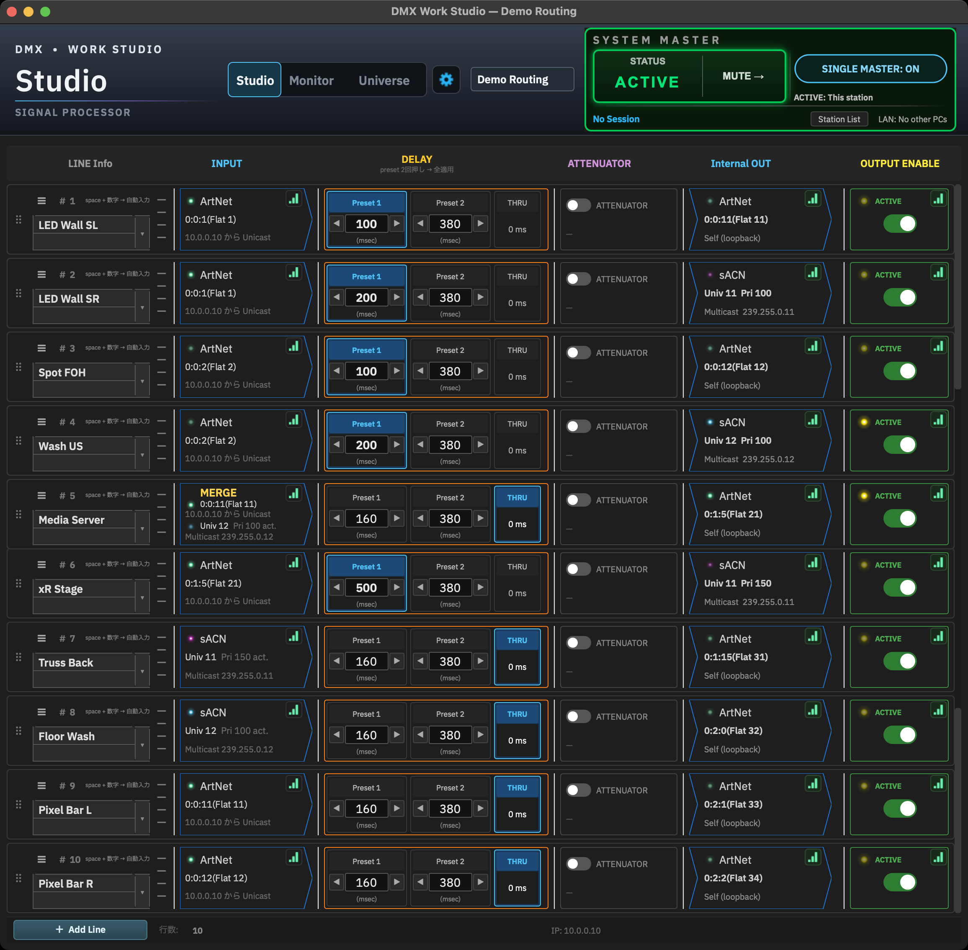Select THRU for xR Stage delay
Screen dimensions: 968x950
click(517, 566)
